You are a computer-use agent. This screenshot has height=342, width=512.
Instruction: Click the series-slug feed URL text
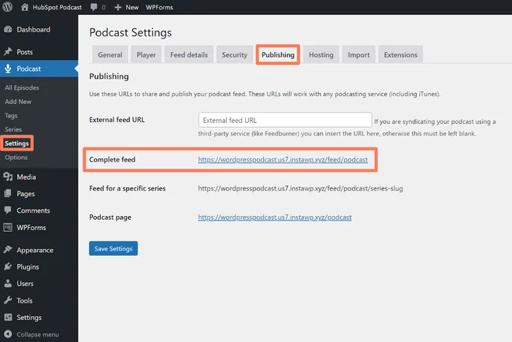300,188
